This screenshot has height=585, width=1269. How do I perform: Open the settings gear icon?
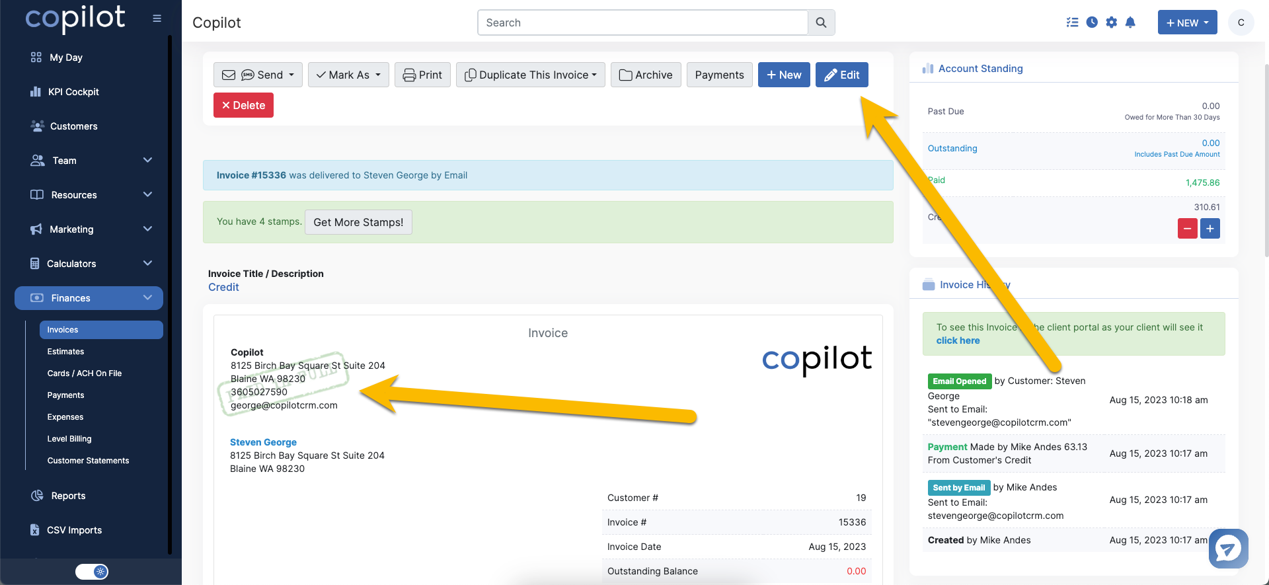1111,22
